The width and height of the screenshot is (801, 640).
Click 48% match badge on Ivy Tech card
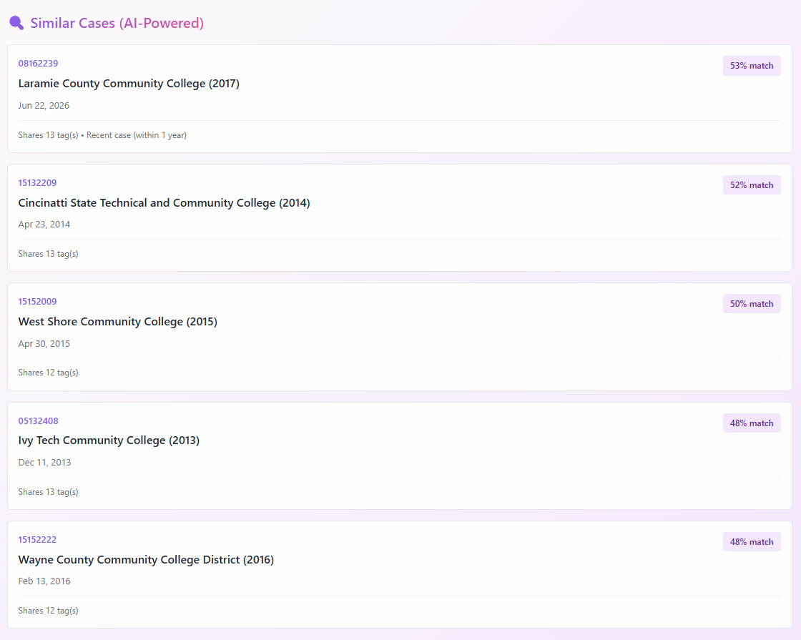pyautogui.click(x=752, y=423)
